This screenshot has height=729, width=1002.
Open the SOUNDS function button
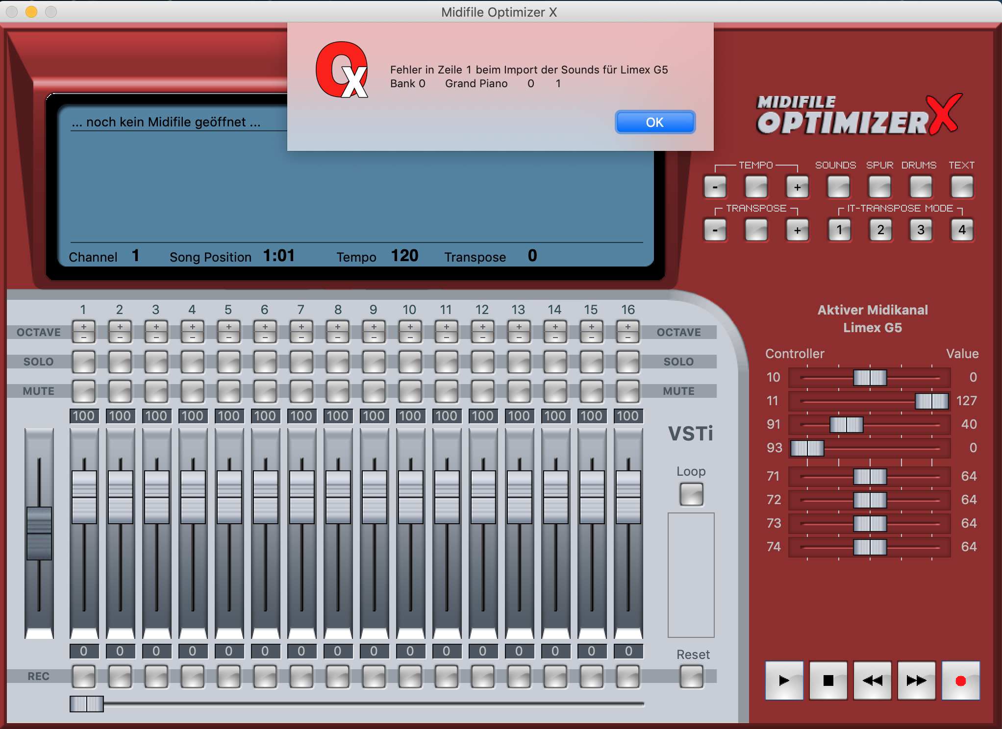(838, 187)
